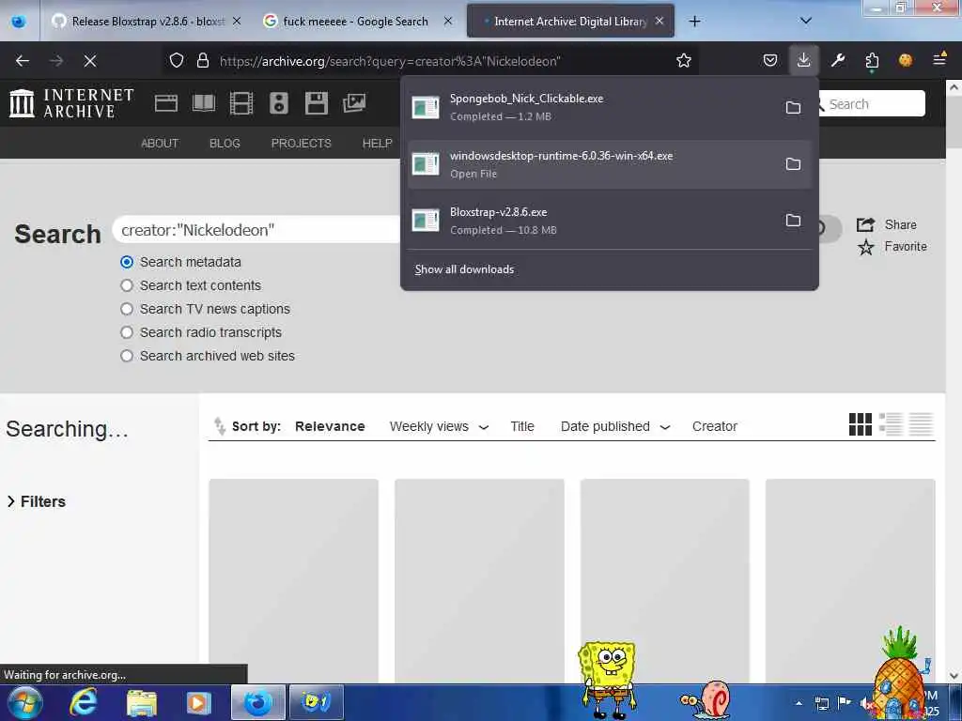The width and height of the screenshot is (962, 721).
Task: Switch results to compact list view
Action: [921, 424]
